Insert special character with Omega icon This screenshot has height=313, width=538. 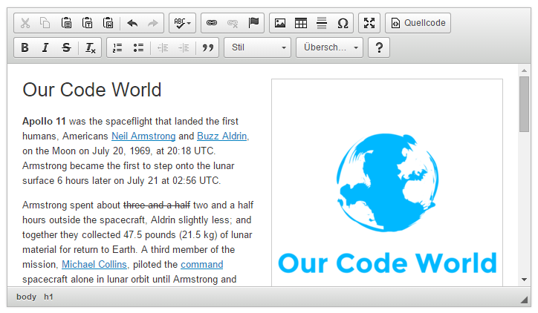pyautogui.click(x=343, y=23)
